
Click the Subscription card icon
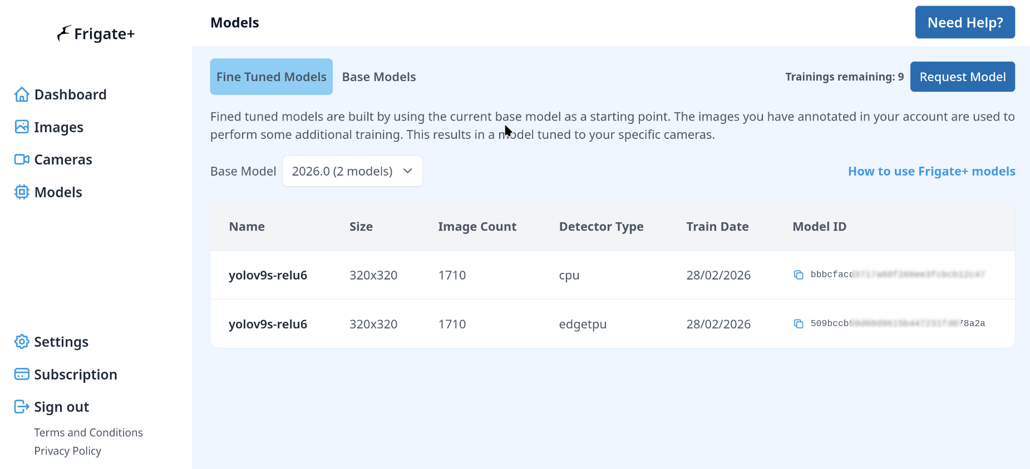pos(22,375)
